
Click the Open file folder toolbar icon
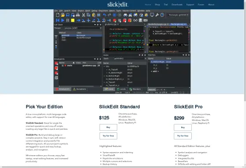coord(63,15)
